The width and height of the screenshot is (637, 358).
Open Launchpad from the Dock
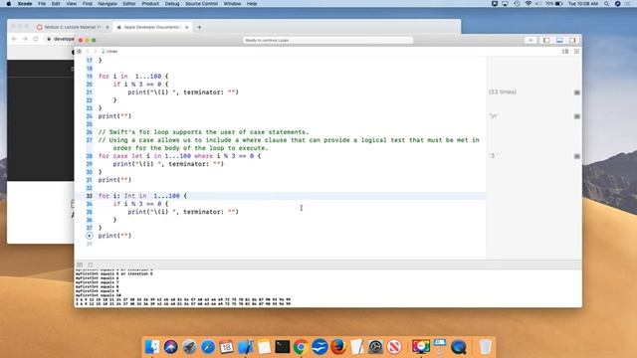pyautogui.click(x=189, y=347)
